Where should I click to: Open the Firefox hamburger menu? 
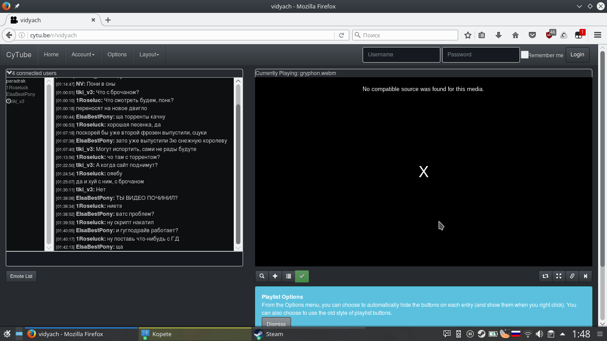click(x=598, y=35)
